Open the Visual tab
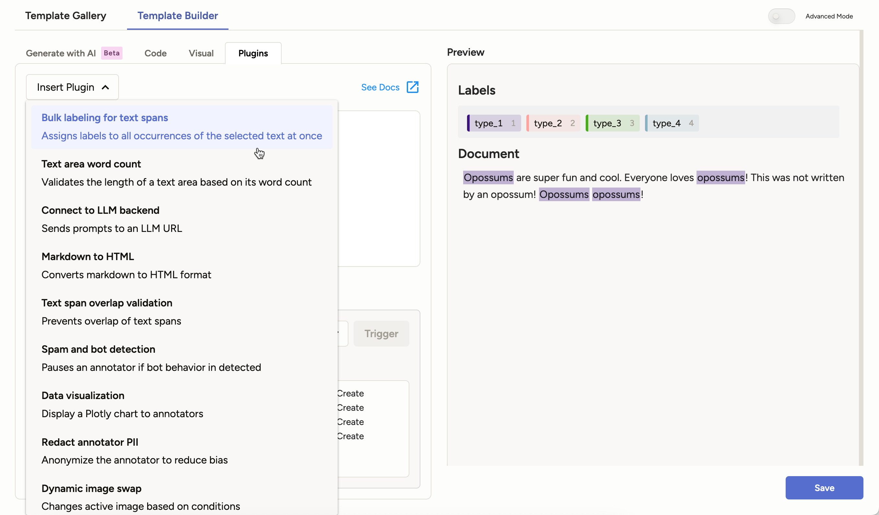The height and width of the screenshot is (515, 879). coord(201,53)
